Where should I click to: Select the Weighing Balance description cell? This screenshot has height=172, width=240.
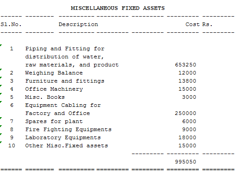[x=54, y=73]
